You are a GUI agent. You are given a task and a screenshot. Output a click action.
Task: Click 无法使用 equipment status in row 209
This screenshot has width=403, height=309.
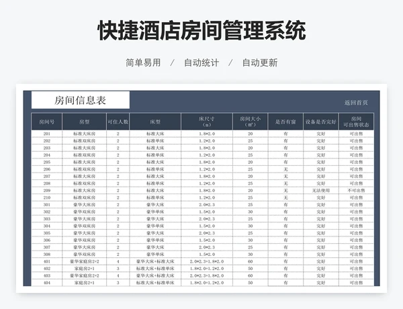pos(321,191)
